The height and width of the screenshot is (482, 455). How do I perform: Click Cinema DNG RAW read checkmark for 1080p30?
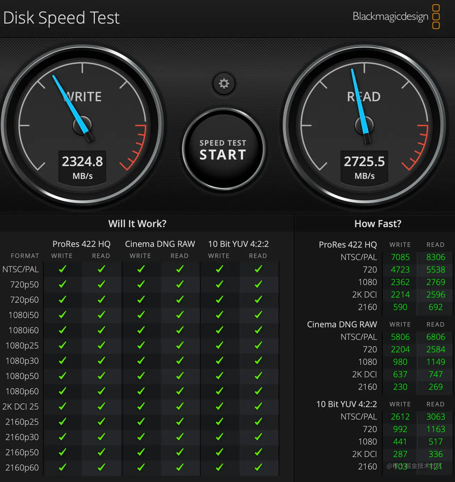click(180, 361)
